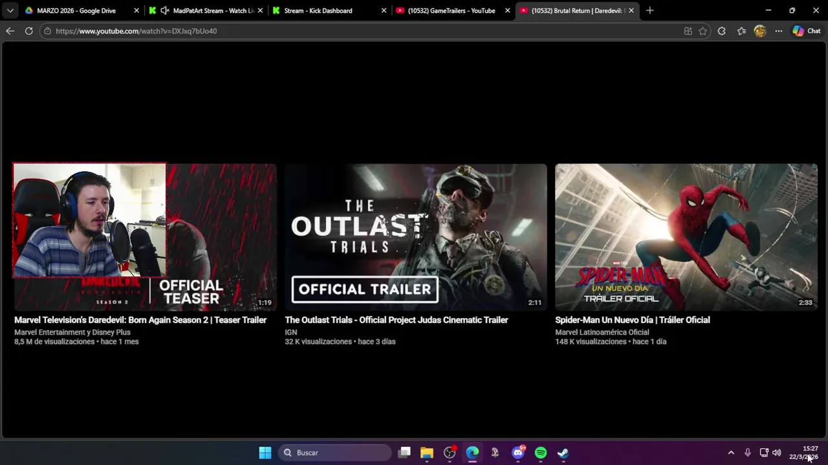Open network status tray icon
This screenshot has height=465, width=828.
(764, 453)
